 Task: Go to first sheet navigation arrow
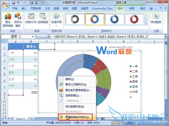(3, 119)
